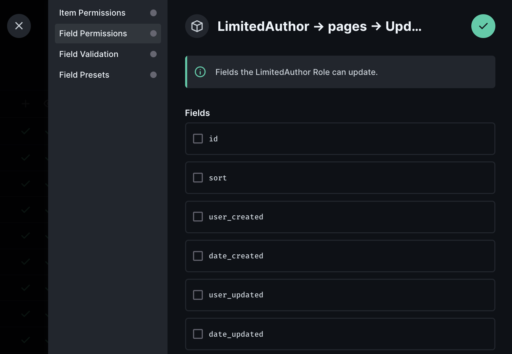Click the id field label
512x354 pixels.
click(x=213, y=139)
